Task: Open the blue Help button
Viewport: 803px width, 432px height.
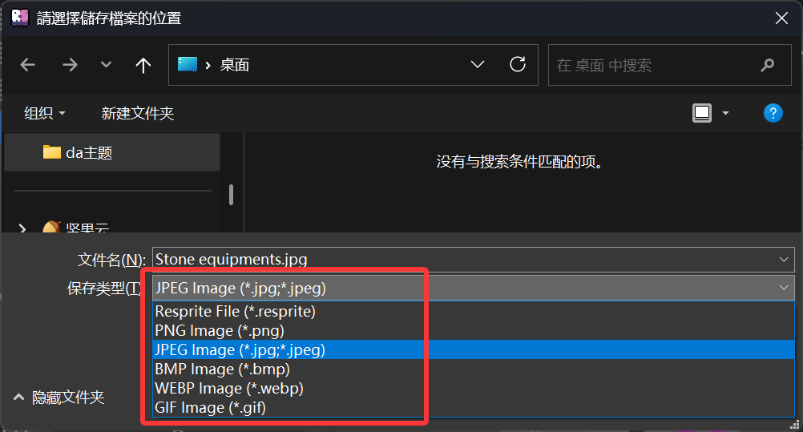Action: click(x=773, y=113)
